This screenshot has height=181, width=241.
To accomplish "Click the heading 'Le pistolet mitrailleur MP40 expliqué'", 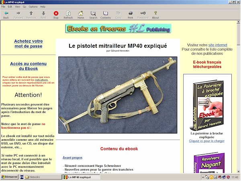I will point(118,46).
